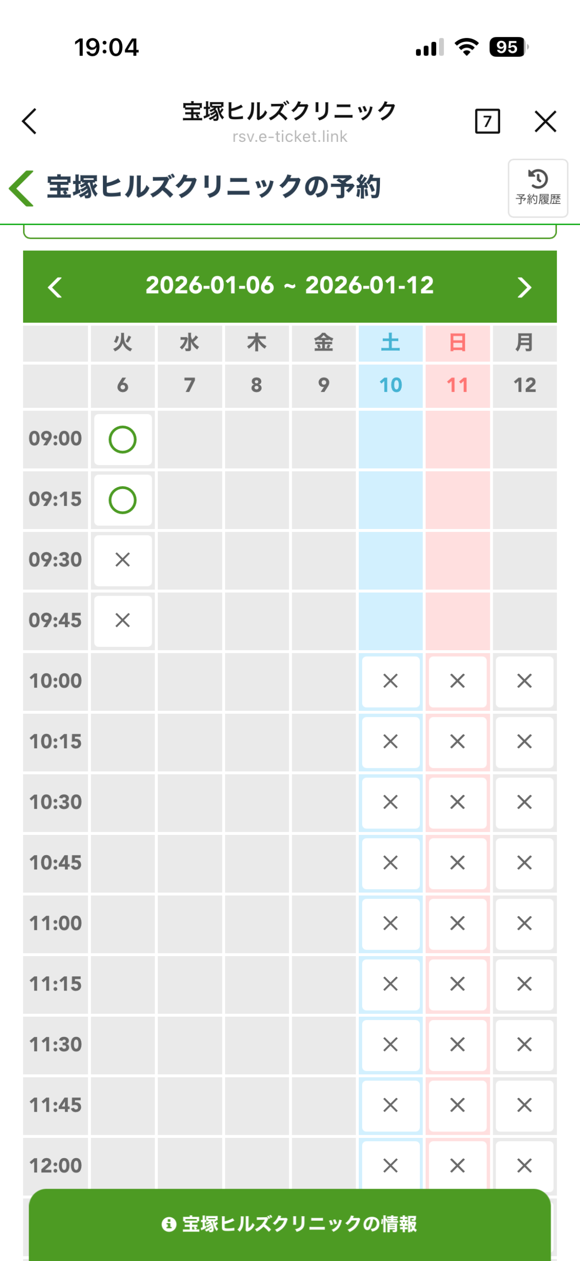Open the 予約履歴 reservation history
The height and width of the screenshot is (1261, 580).
tap(538, 188)
